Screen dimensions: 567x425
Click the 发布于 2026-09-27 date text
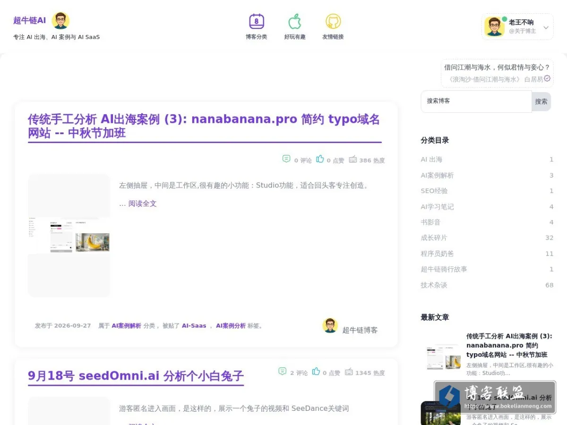pyautogui.click(x=63, y=326)
